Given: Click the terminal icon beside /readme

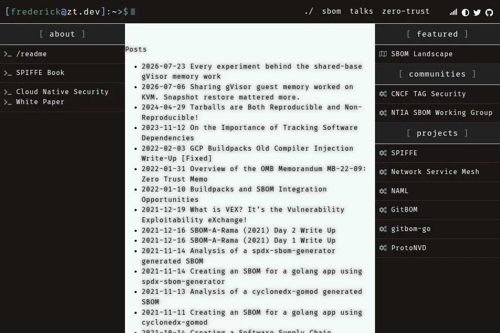Looking at the screenshot, I should (8, 54).
